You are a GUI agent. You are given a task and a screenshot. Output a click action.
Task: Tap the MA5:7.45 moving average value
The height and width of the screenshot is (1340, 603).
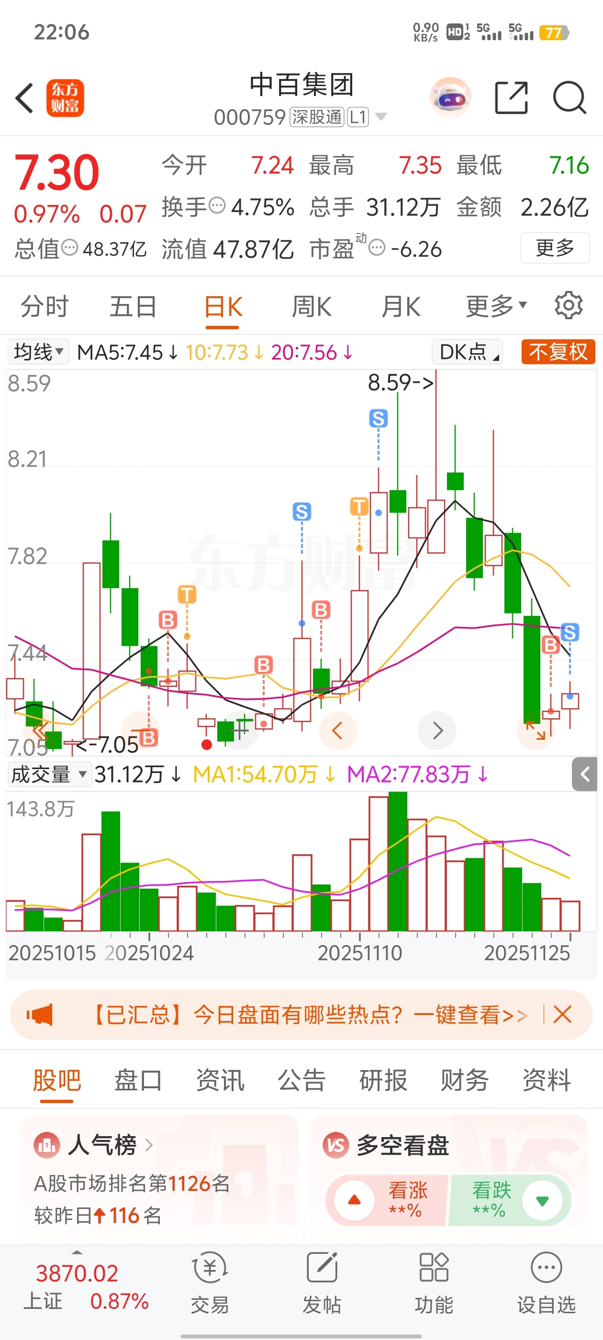[x=127, y=353]
